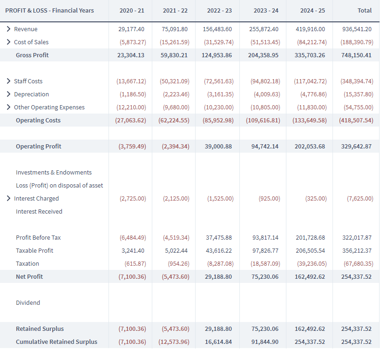Select the 2023 - 24 column header
The width and height of the screenshot is (380, 349).
click(x=266, y=10)
